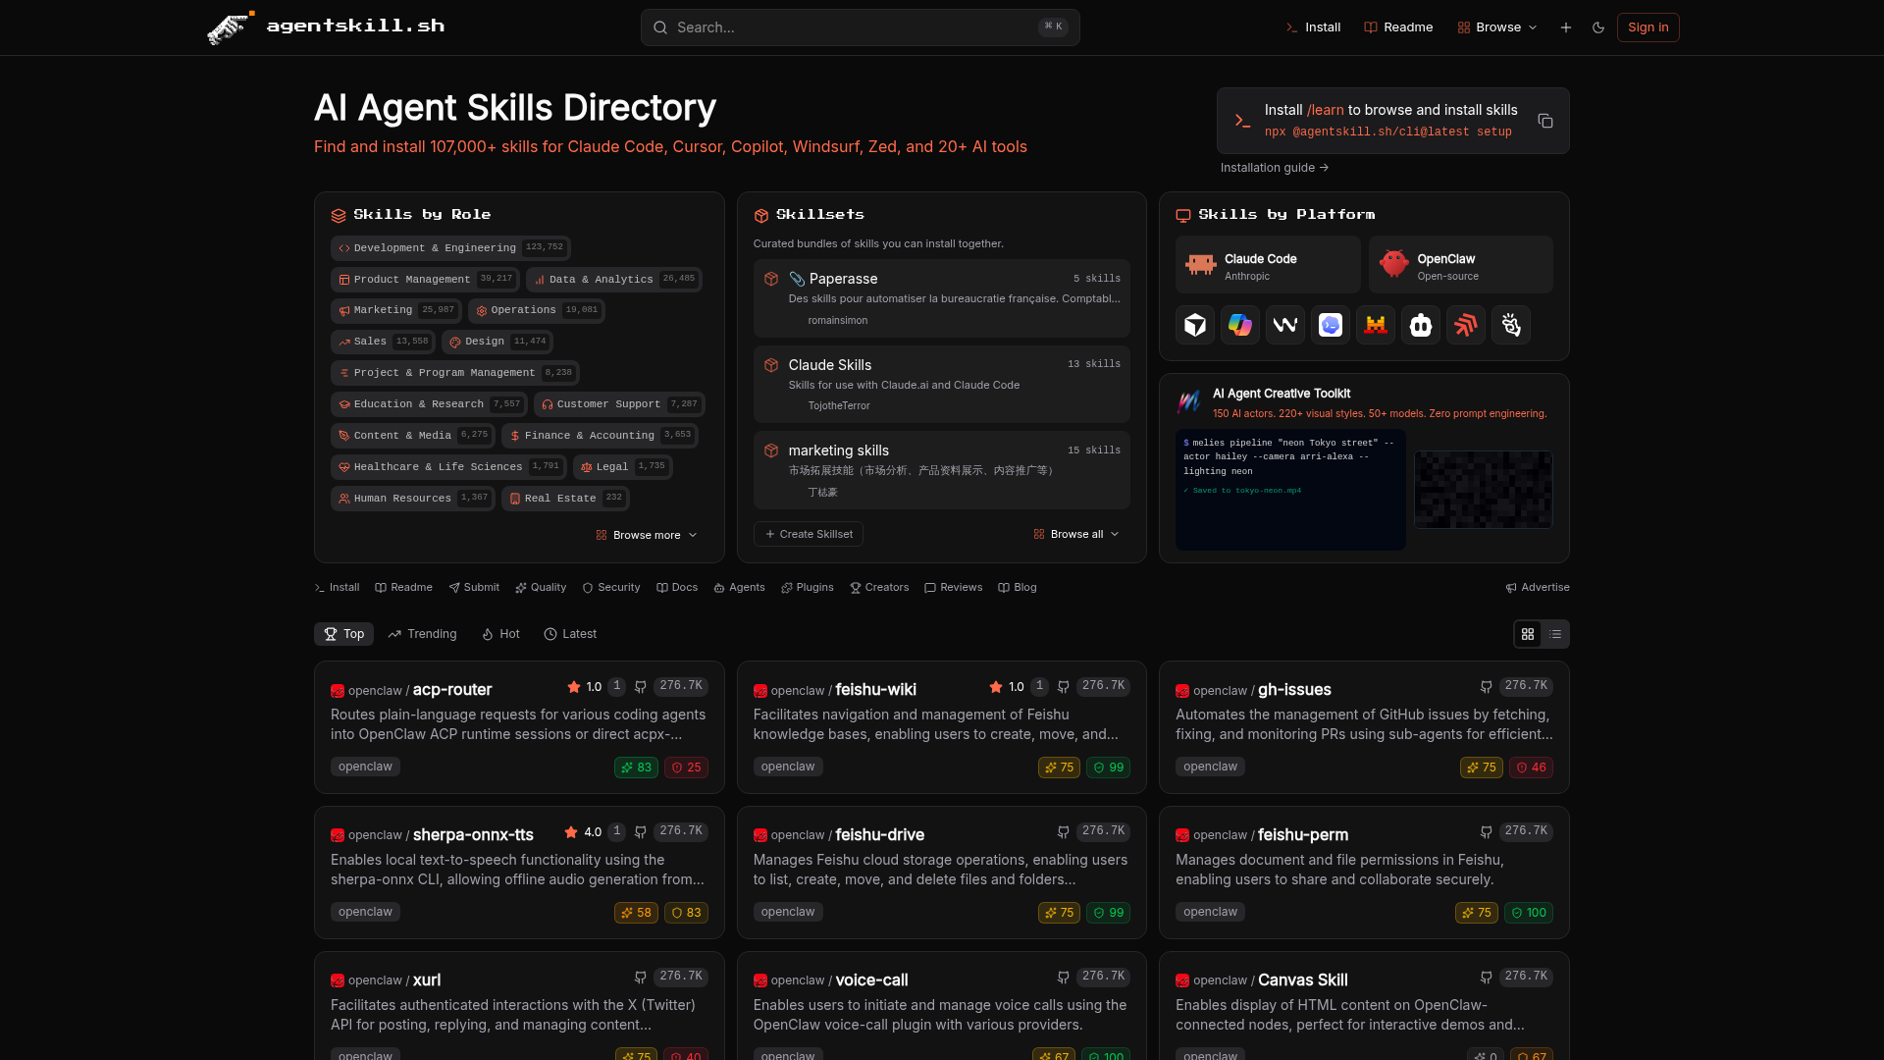Focus the Search input field

[x=860, y=27]
